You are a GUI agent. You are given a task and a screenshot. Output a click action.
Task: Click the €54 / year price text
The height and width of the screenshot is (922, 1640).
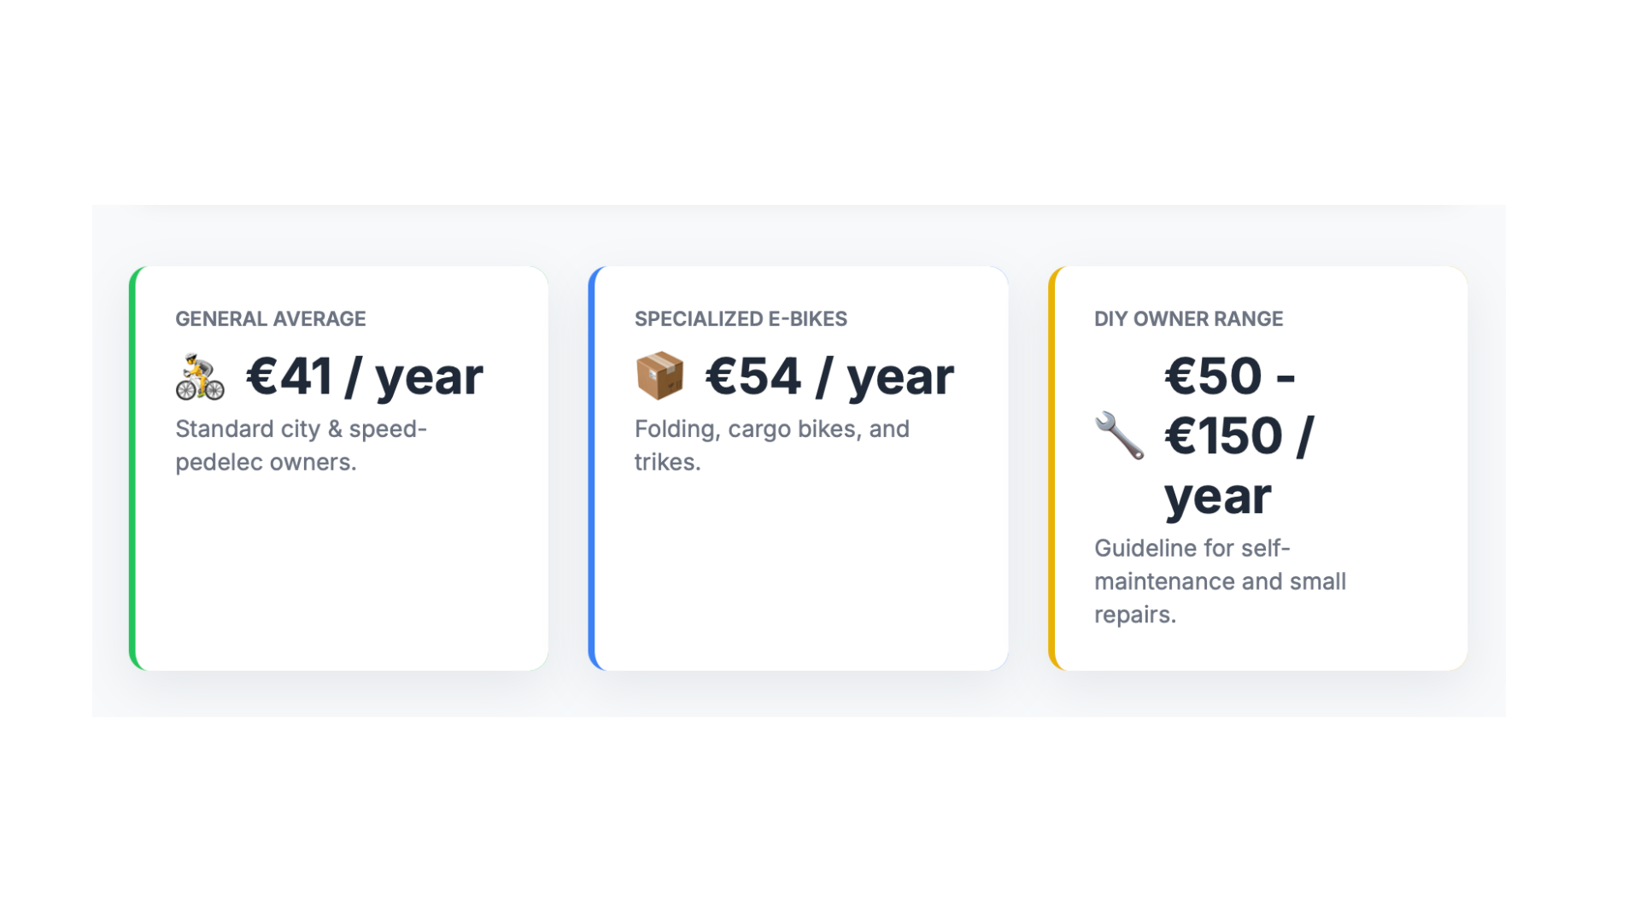pos(829,376)
